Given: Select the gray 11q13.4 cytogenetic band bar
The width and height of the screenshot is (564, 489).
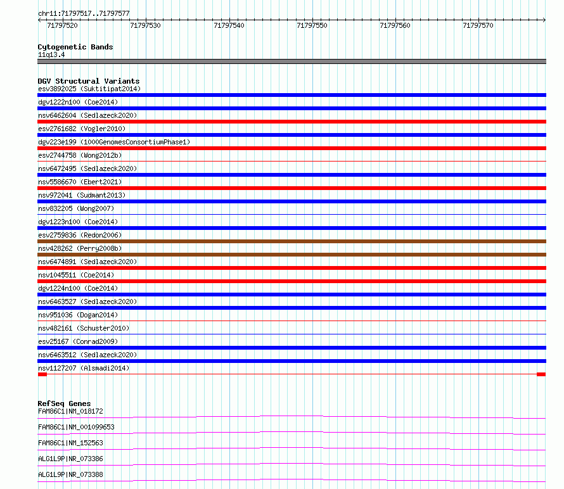Looking at the screenshot, I should [292, 61].
